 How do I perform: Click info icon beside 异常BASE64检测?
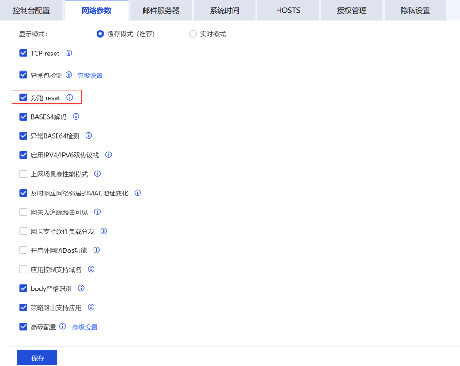point(89,136)
